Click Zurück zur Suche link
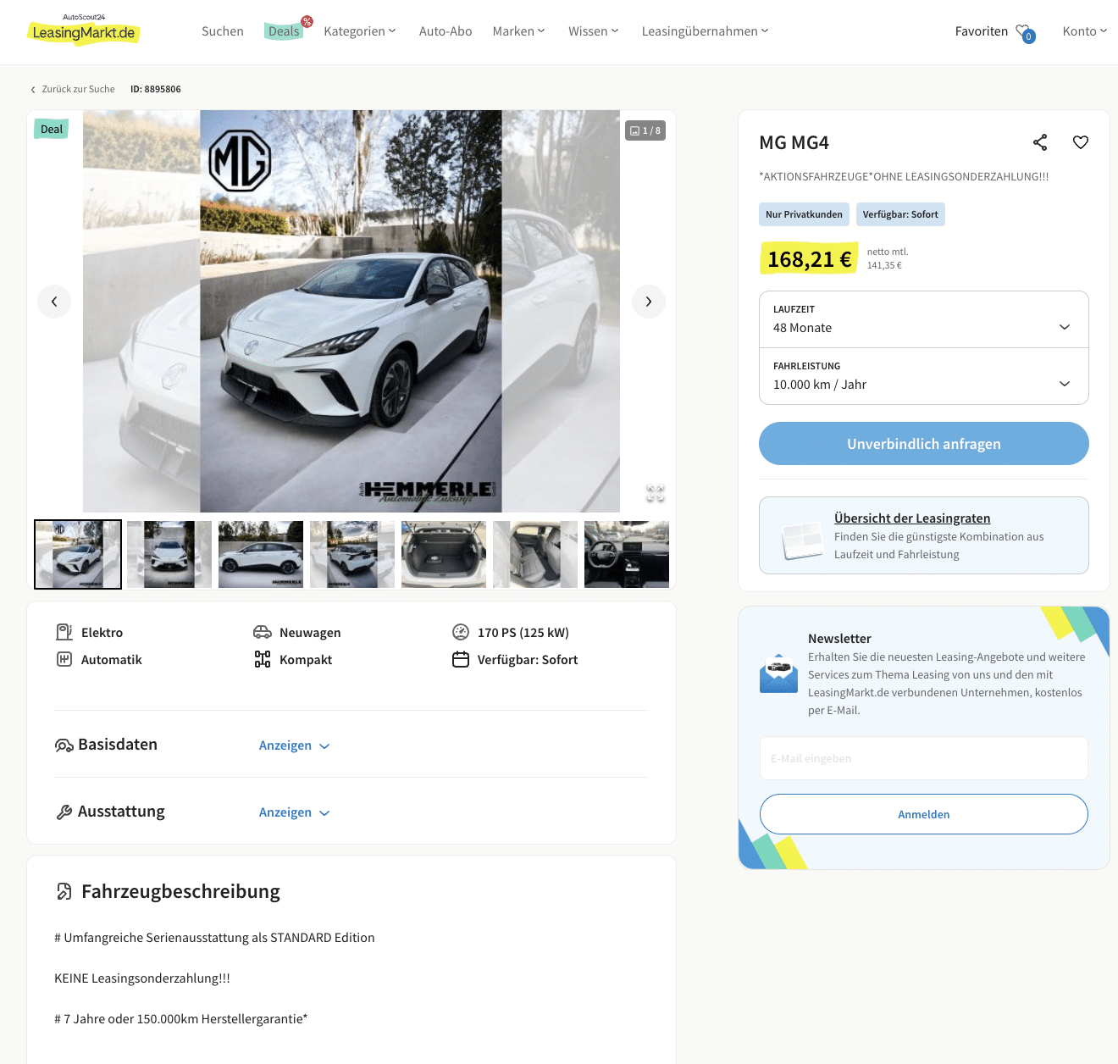This screenshot has width=1118, height=1064. point(73,89)
